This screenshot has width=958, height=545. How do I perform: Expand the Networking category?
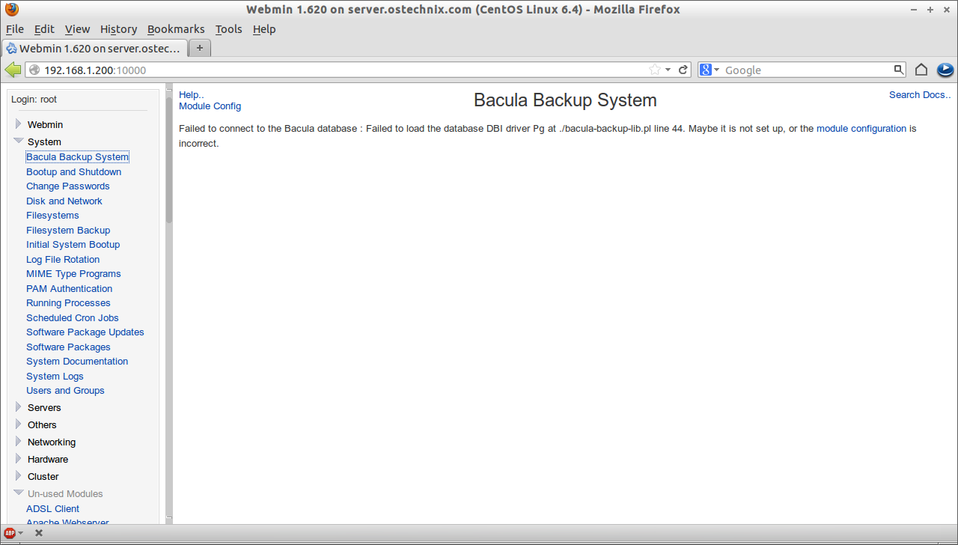coord(19,442)
